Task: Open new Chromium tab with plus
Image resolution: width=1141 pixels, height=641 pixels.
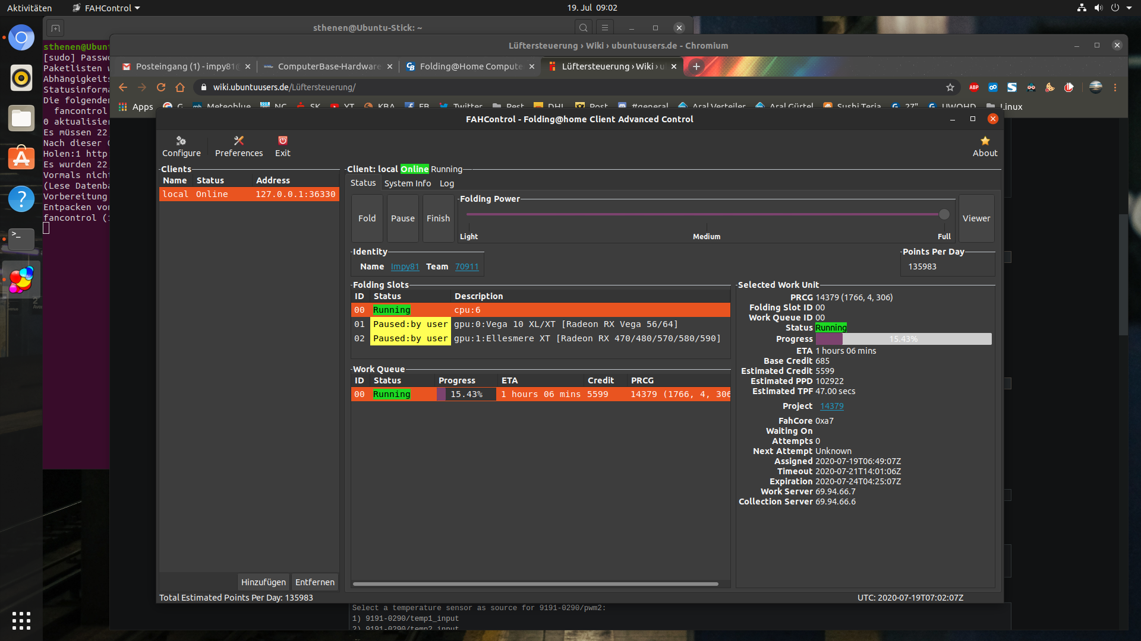Action: pyautogui.click(x=696, y=66)
